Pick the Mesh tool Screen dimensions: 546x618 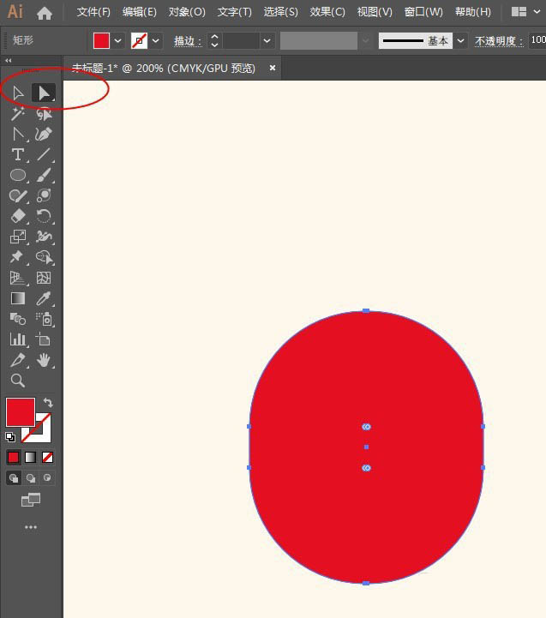pyautogui.click(x=44, y=278)
